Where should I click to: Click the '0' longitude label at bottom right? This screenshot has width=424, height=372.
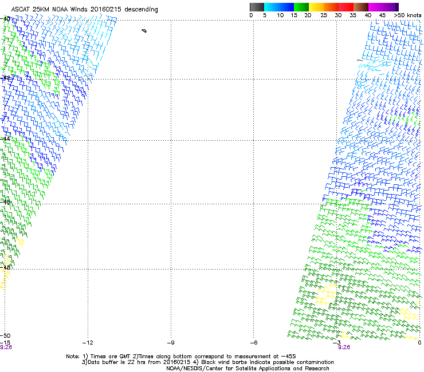[x=419, y=343]
